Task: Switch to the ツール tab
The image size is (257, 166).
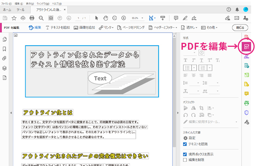Action: [21, 10]
